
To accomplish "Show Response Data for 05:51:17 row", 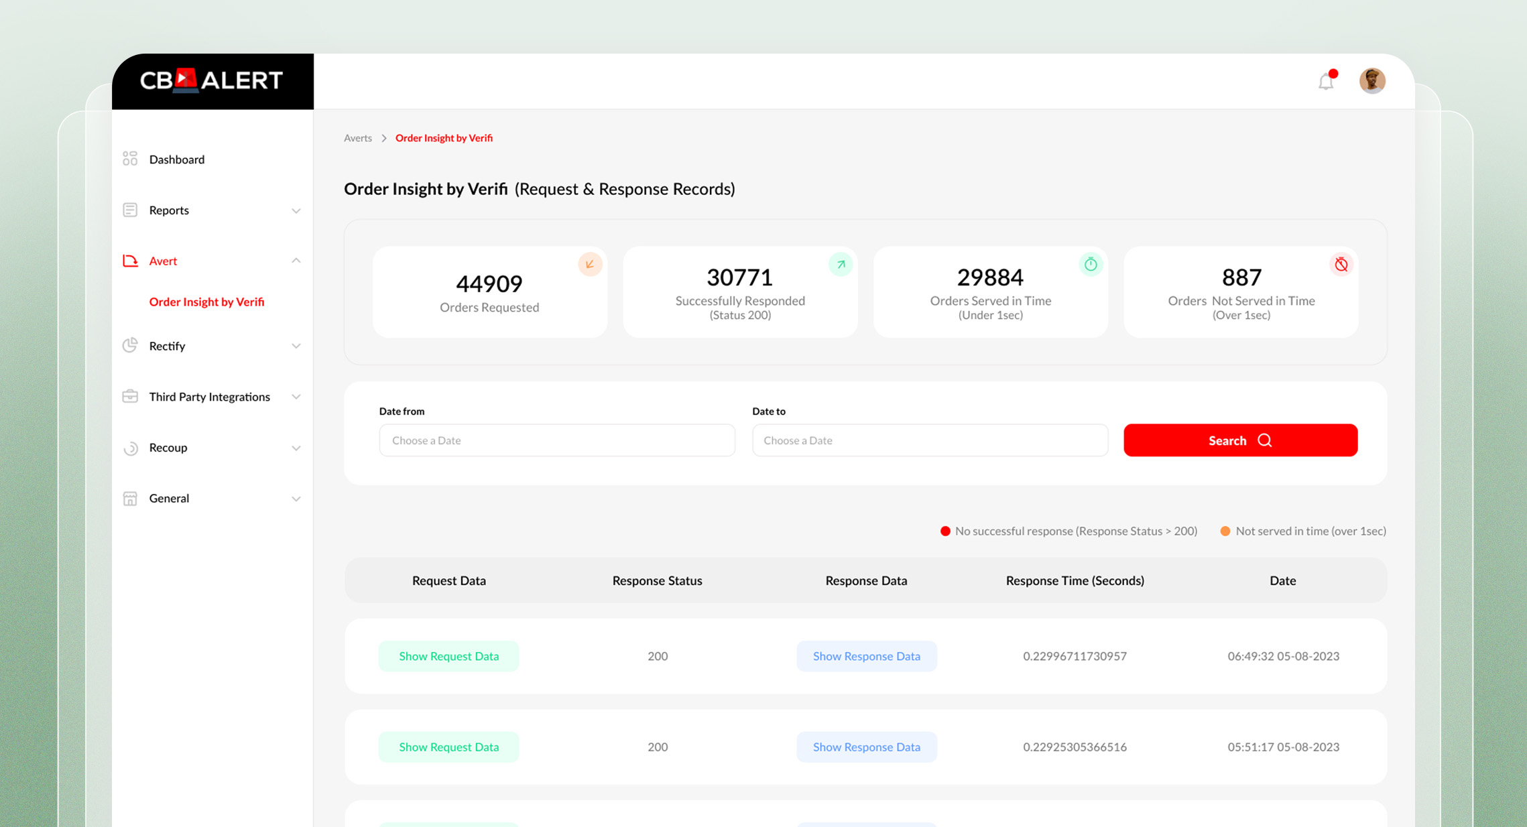I will click(x=866, y=747).
